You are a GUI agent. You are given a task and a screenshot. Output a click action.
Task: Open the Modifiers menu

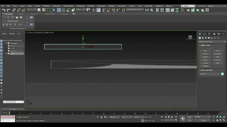[x=46, y=6]
